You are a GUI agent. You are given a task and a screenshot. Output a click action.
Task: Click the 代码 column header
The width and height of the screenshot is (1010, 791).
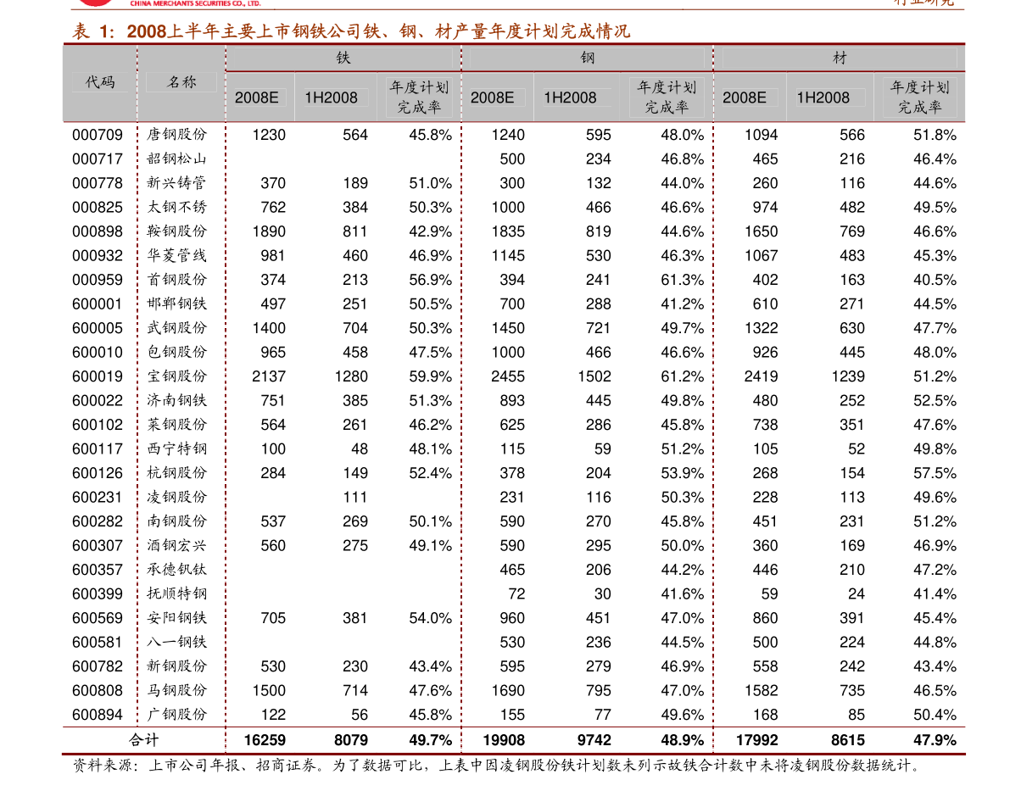(100, 82)
